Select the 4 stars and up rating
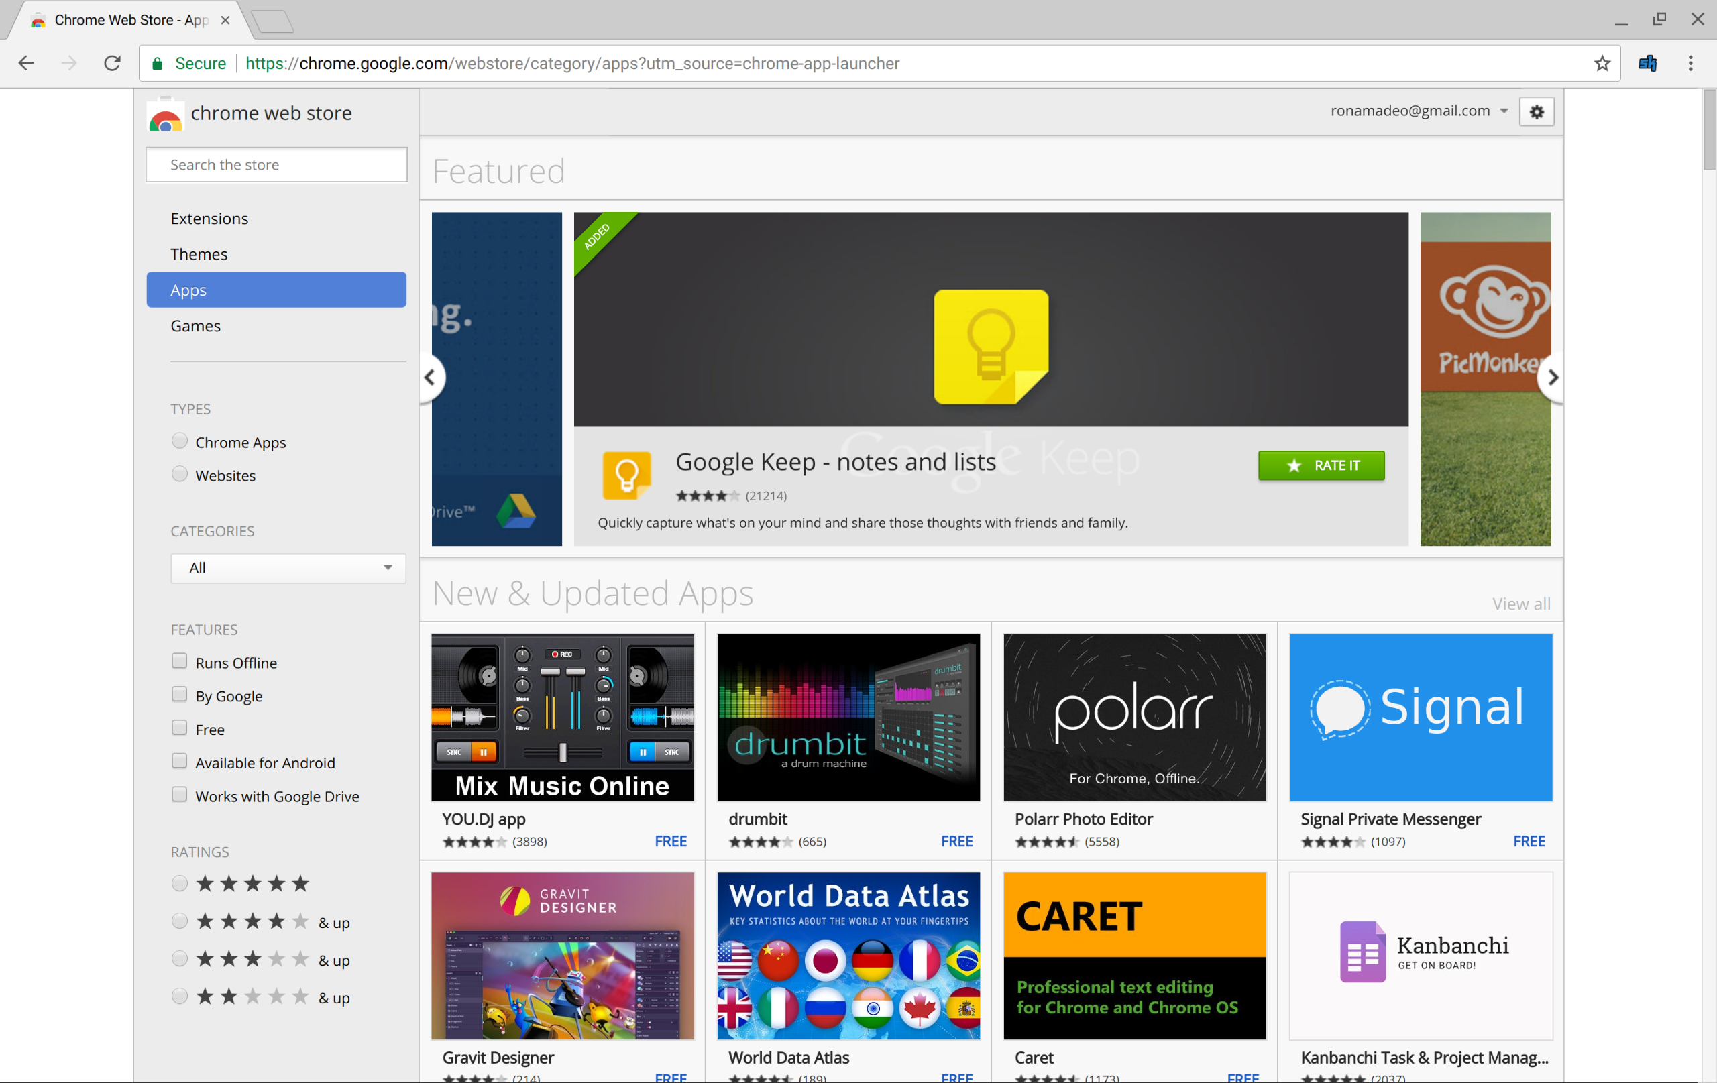The width and height of the screenshot is (1717, 1083). [178, 921]
